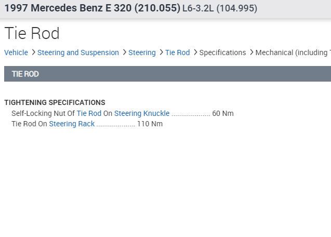The image size is (331, 237).
Task: Follow the Steering Rack link
Action: (x=72, y=124)
